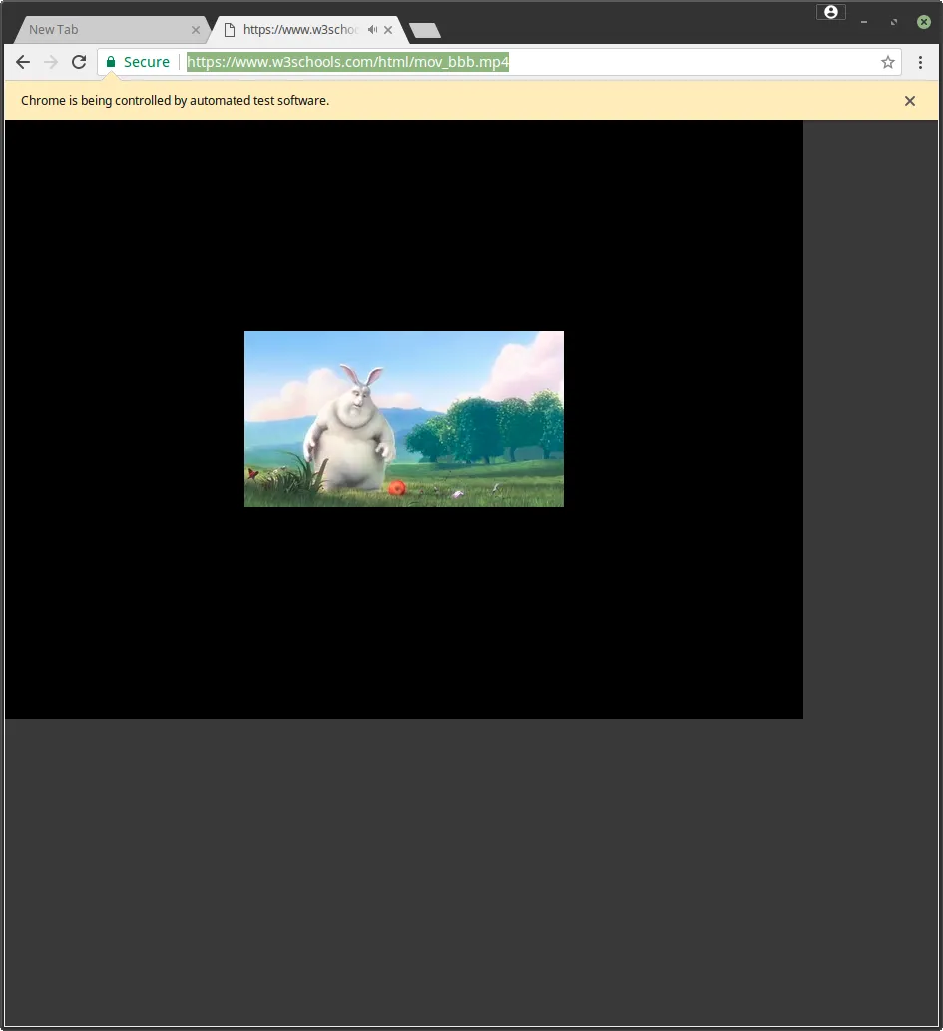The image size is (943, 1031).
Task: Go back using the browser back arrow
Action: click(23, 62)
